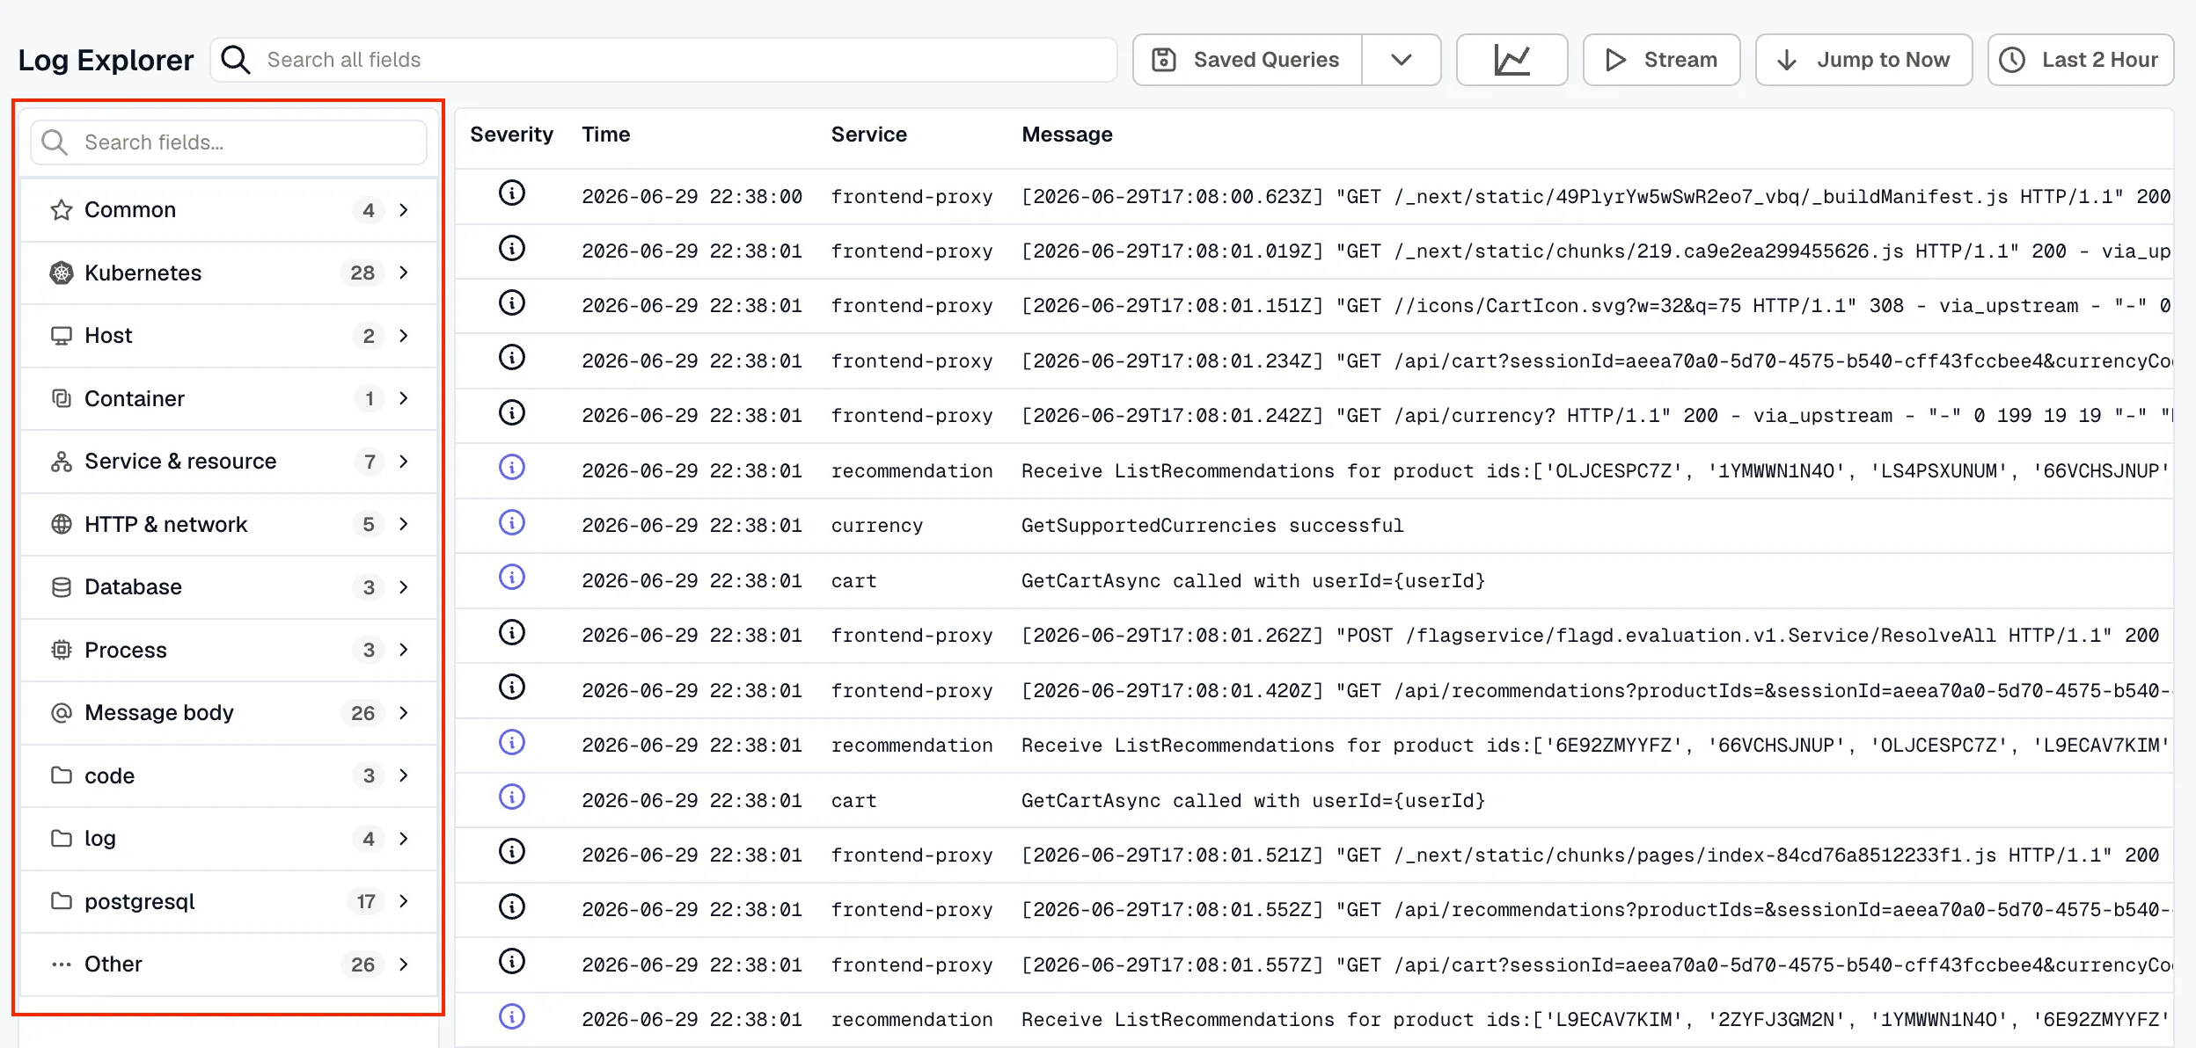Click info severity icon on currency log row
2196x1048 pixels.
[x=512, y=523]
